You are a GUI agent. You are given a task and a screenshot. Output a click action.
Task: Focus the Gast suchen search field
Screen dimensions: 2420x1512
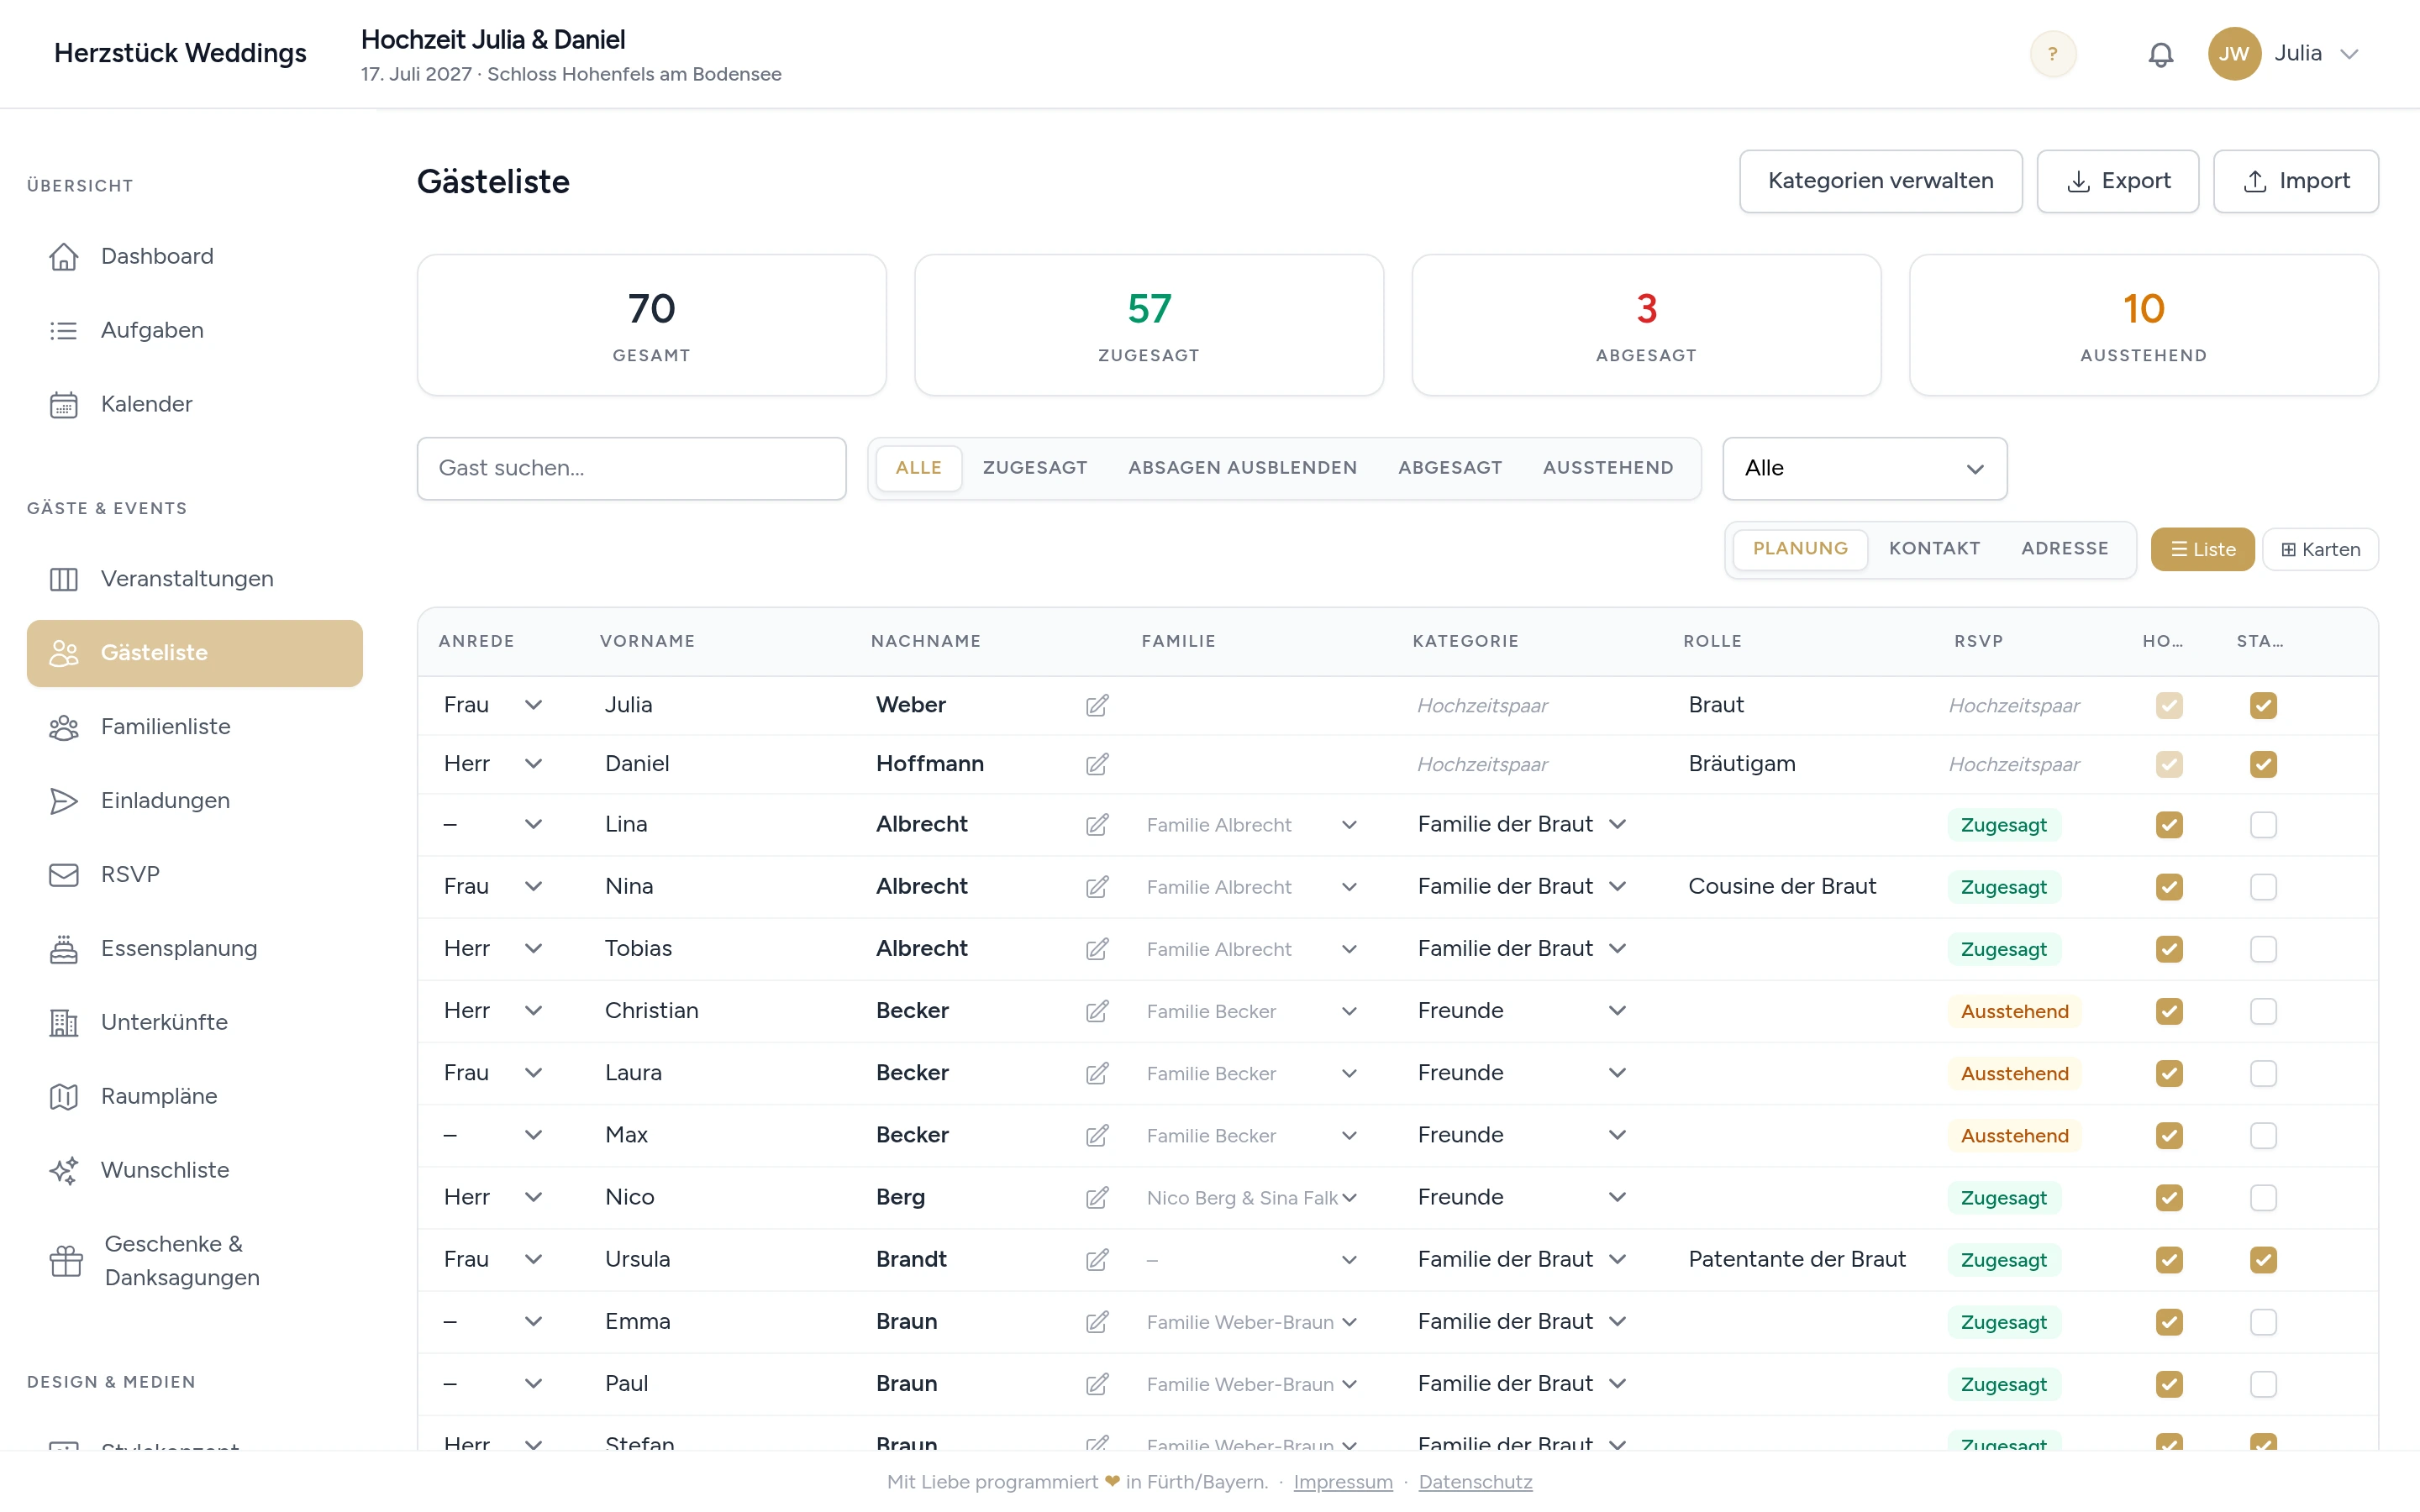(632, 468)
